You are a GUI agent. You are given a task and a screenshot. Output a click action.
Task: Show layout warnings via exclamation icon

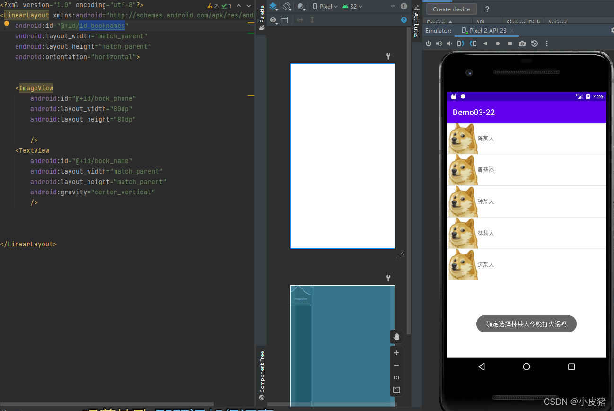pos(403,7)
